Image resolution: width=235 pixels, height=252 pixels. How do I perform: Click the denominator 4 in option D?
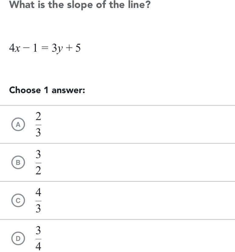click(38, 246)
